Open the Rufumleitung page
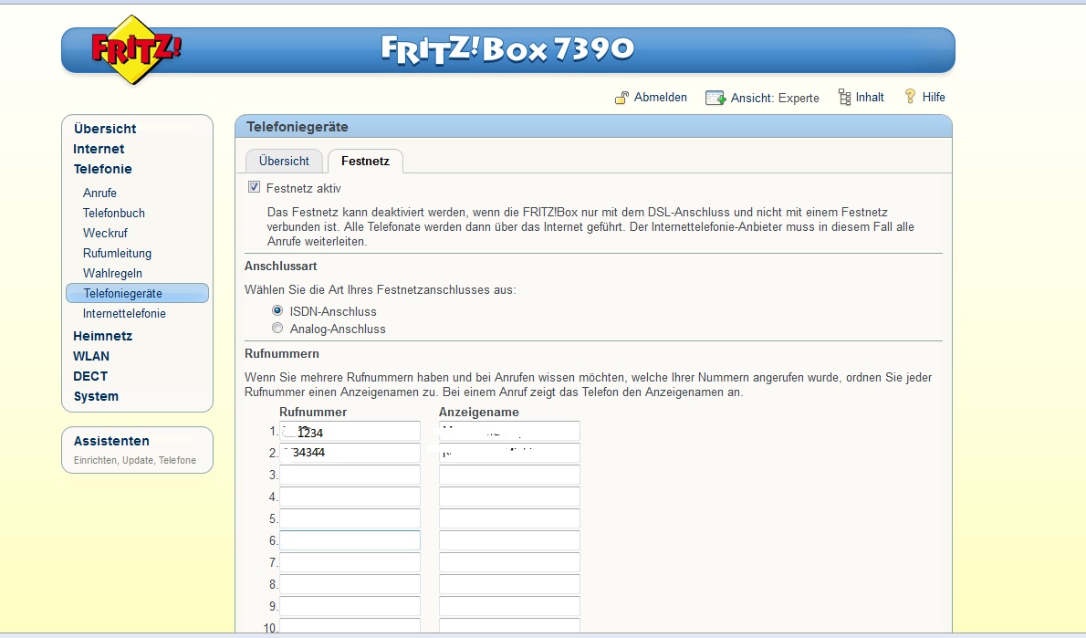Screen dimensions: 1086x638 point(117,254)
